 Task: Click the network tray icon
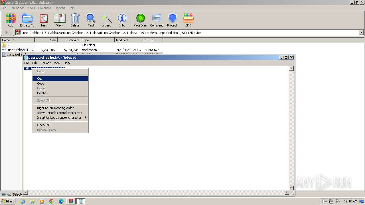click(331, 201)
